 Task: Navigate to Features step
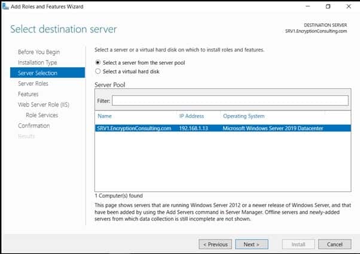[x=28, y=94]
